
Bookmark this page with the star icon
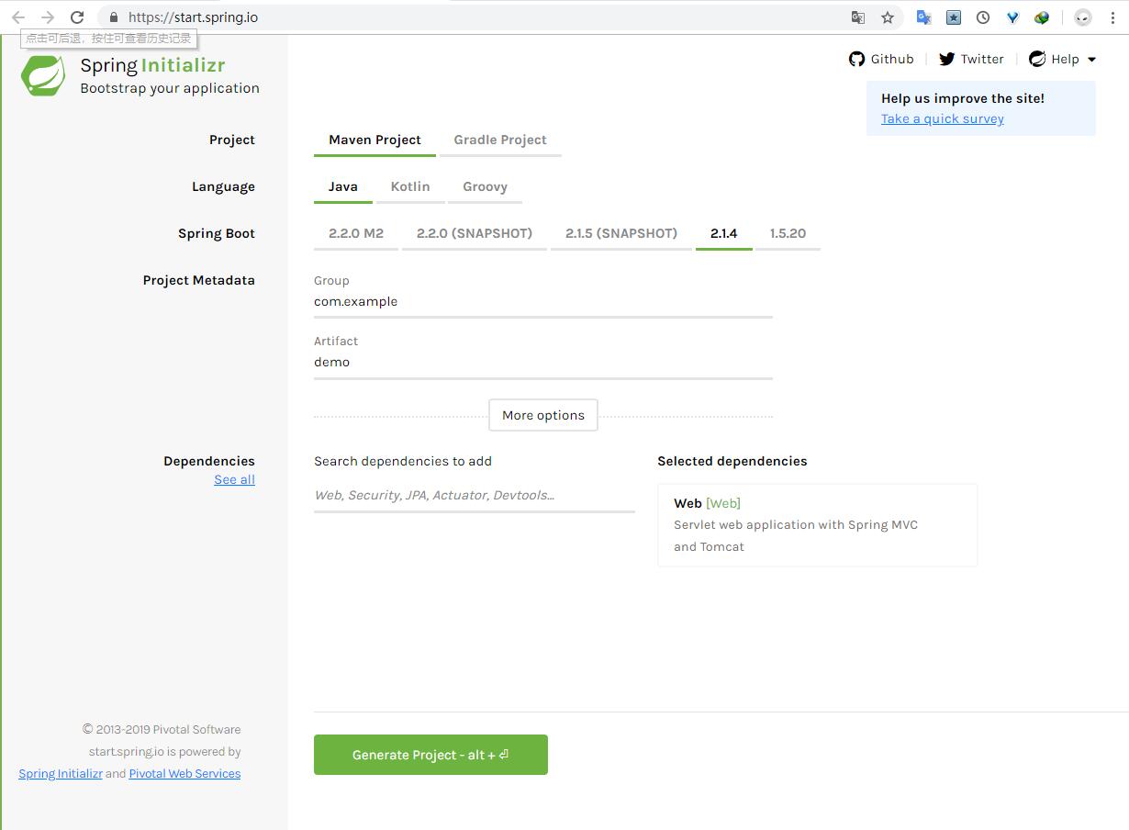(x=888, y=17)
